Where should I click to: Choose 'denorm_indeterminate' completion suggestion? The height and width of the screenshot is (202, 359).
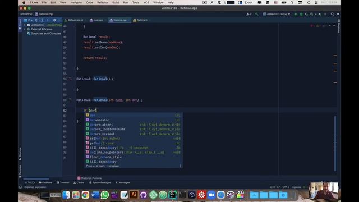point(134,129)
